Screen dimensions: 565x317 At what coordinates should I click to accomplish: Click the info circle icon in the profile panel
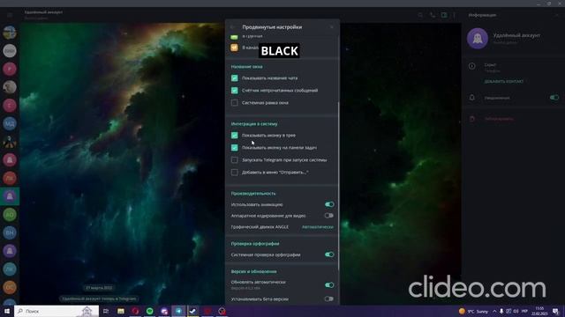coord(472,66)
